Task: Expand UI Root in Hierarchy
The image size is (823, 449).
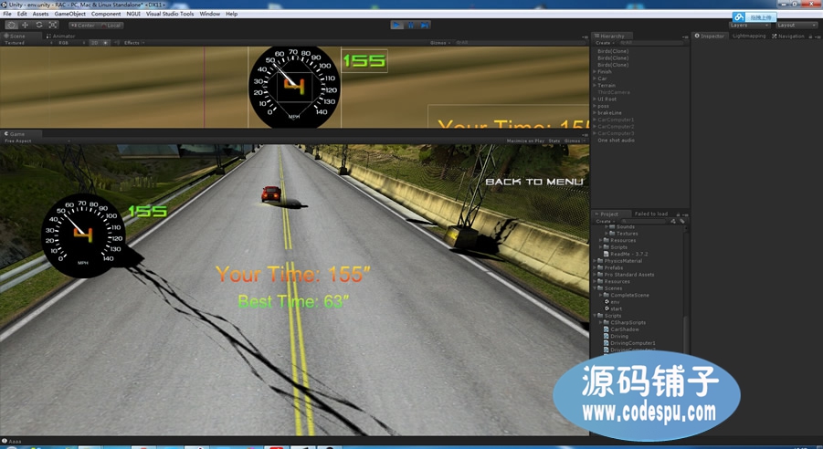Action: pos(595,99)
